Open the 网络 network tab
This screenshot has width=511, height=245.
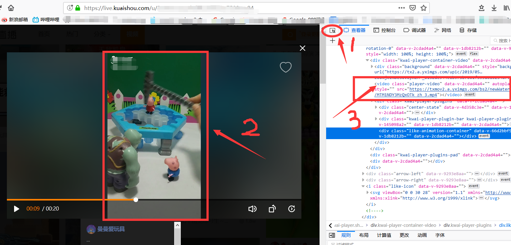tap(443, 30)
